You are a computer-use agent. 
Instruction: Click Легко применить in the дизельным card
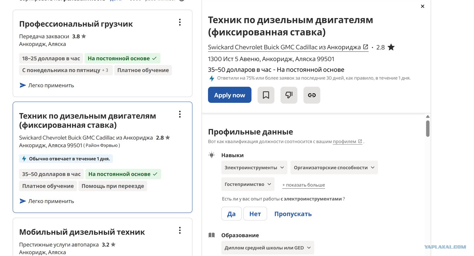47,201
